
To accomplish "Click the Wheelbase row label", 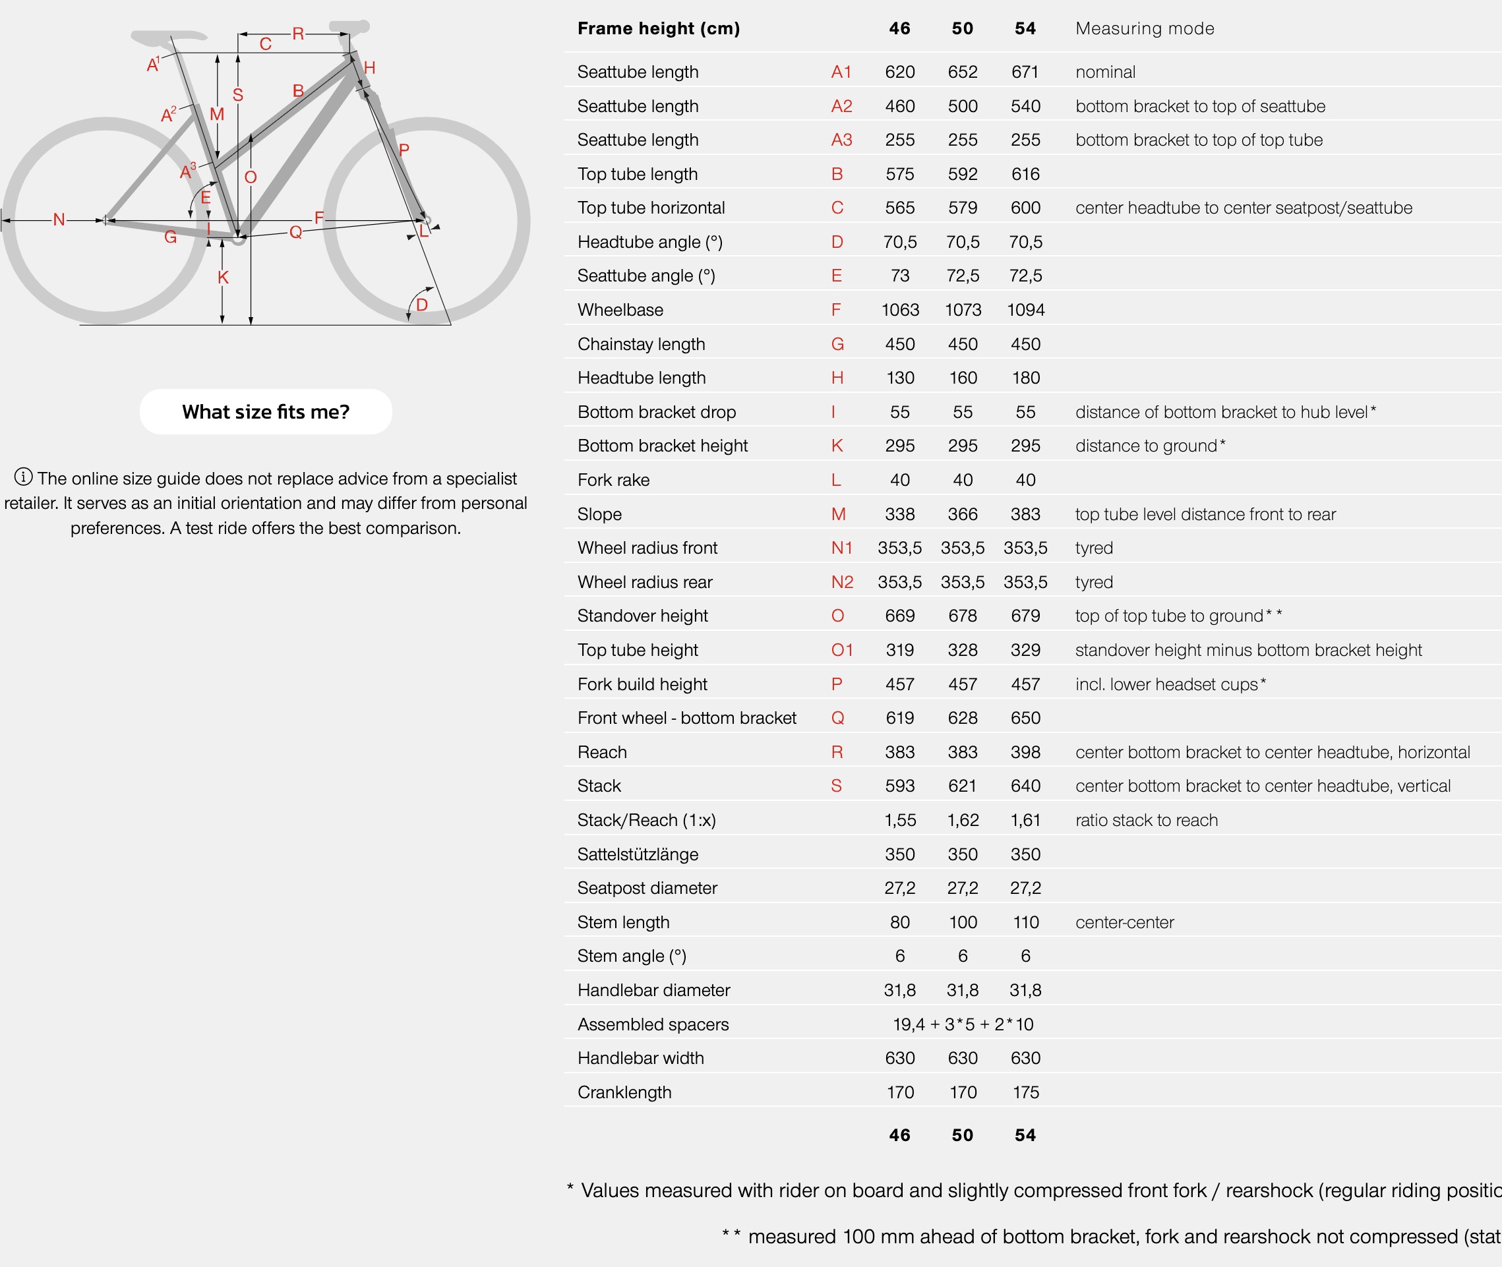I will tap(620, 310).
